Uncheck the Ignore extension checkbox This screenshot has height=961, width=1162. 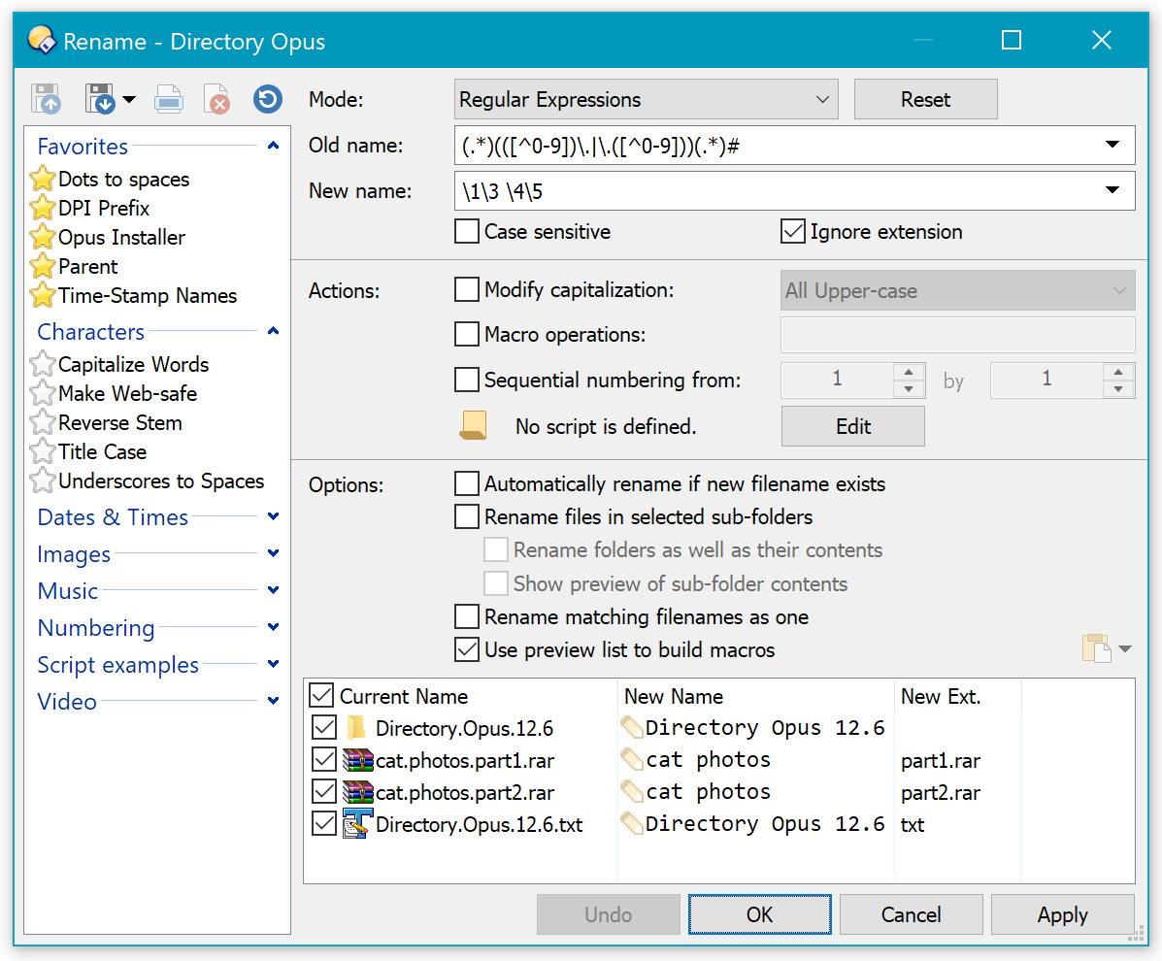point(792,231)
